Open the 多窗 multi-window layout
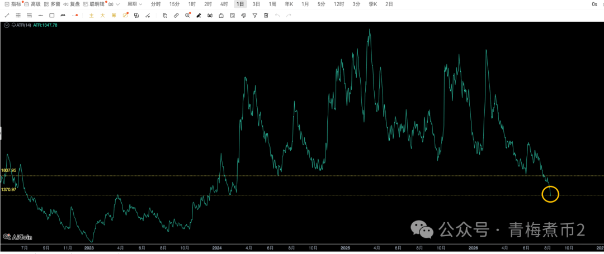The width and height of the screenshot is (604, 254). tap(52, 4)
